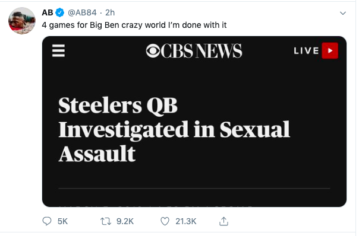This screenshot has height=236, width=359.
Task: Click the Steelers QB Investigated headline
Action: pos(174,129)
